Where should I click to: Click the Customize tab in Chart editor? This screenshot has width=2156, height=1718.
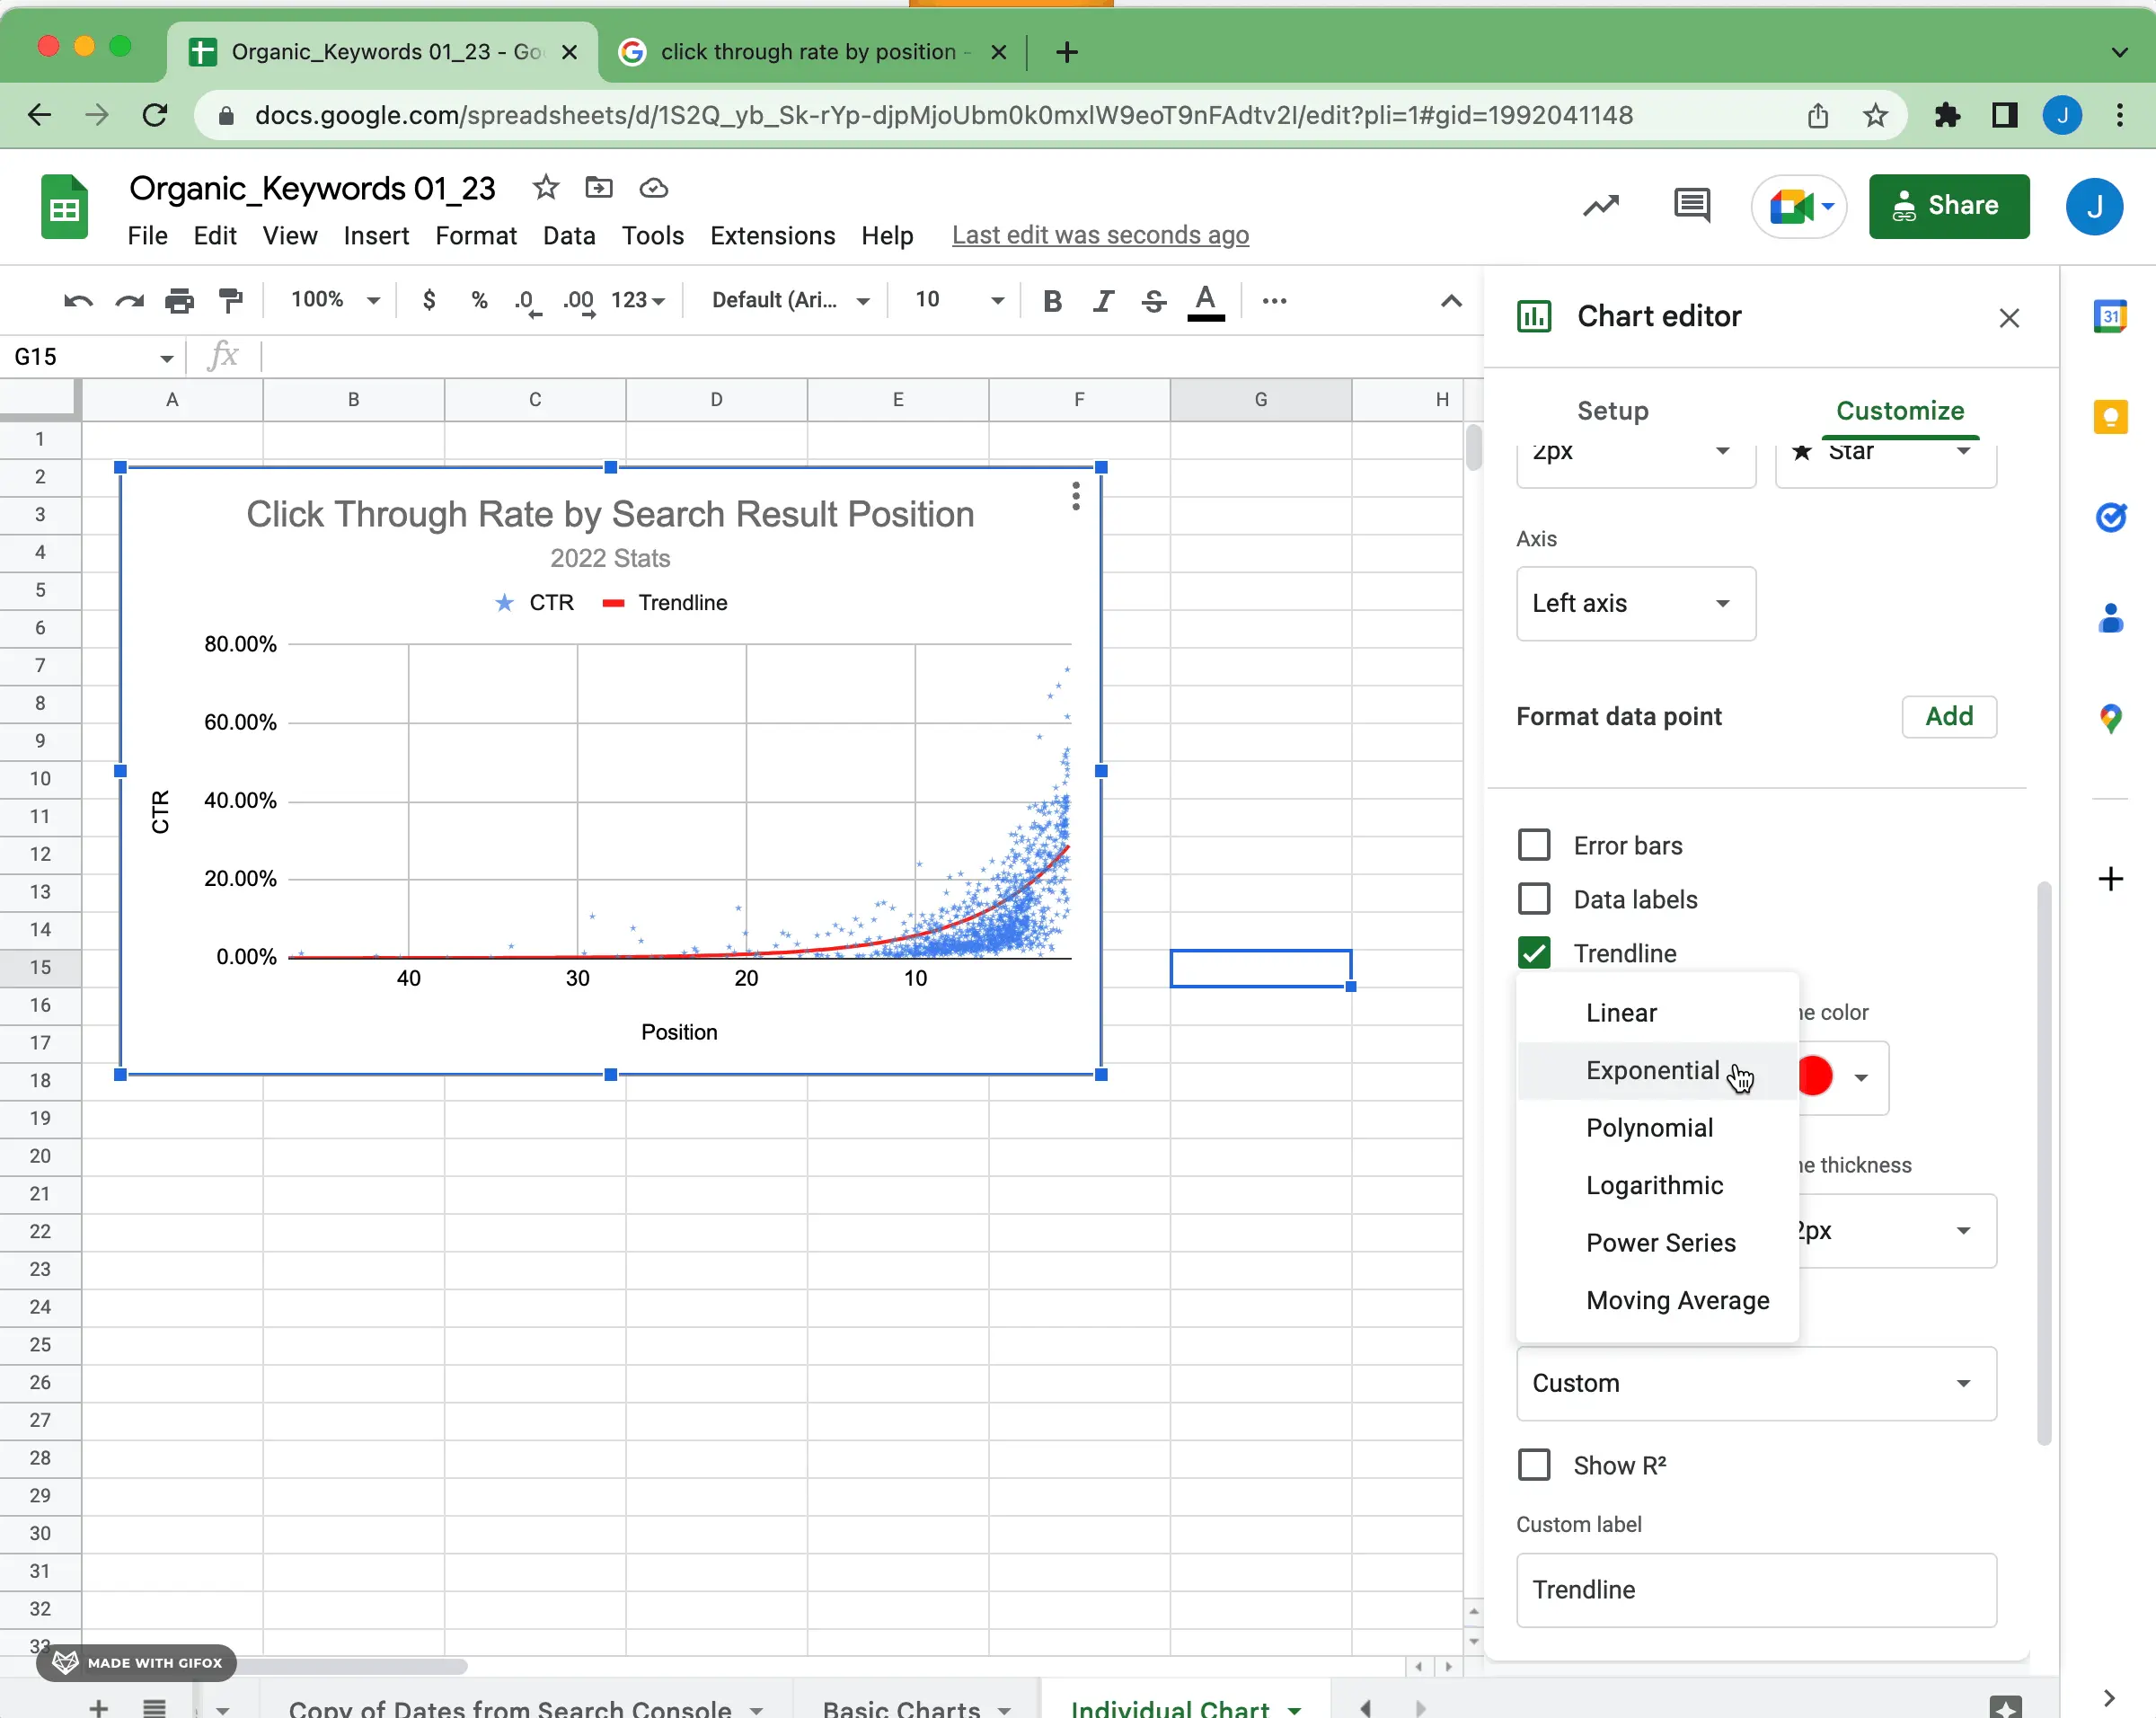tap(1898, 411)
